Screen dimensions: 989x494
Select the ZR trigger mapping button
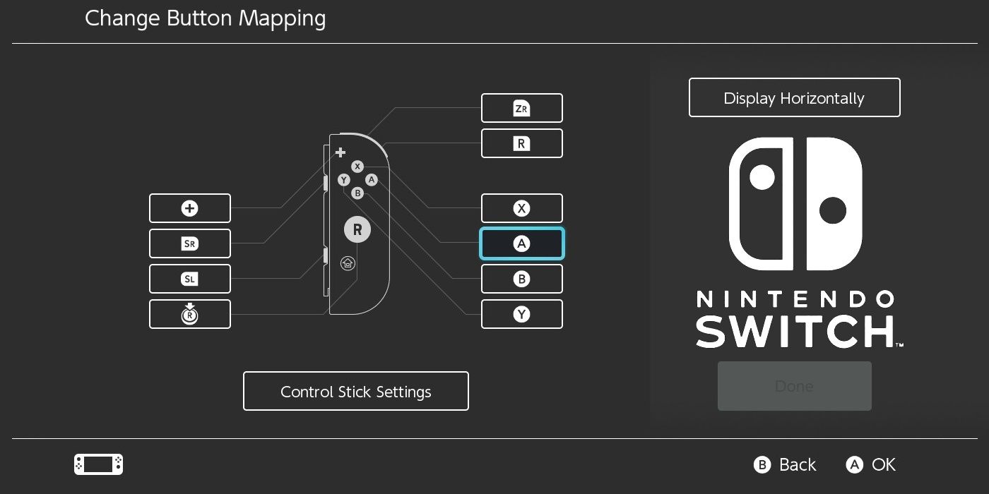521,108
